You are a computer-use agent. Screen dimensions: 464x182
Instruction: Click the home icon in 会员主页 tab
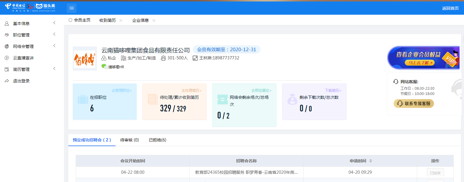70,20
